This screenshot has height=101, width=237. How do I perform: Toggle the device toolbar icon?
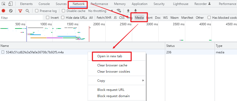pyautogui.click(x=10, y=4)
